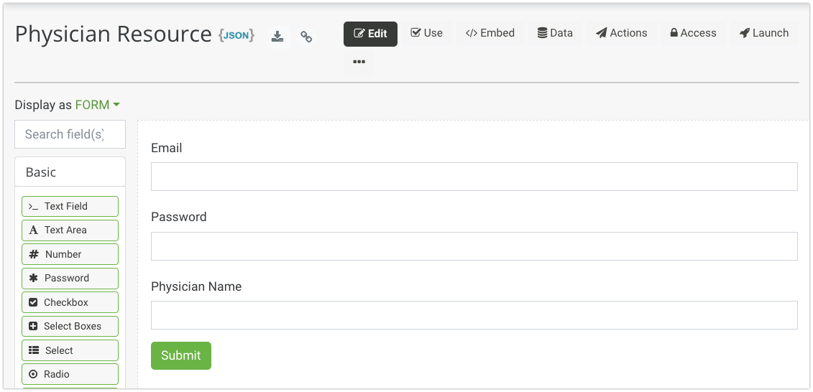Expand the Display as FORM dropdown
This screenshot has height=392, width=813.
click(x=97, y=105)
